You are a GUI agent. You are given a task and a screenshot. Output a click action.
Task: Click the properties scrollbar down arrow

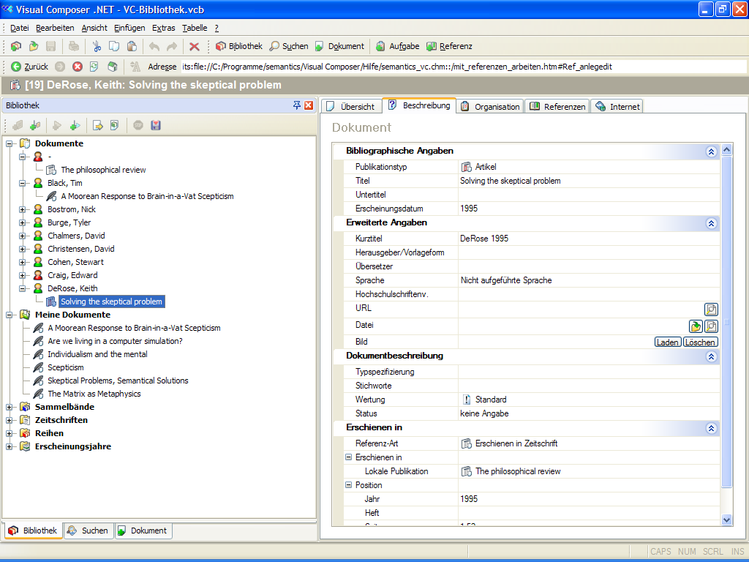[726, 519]
